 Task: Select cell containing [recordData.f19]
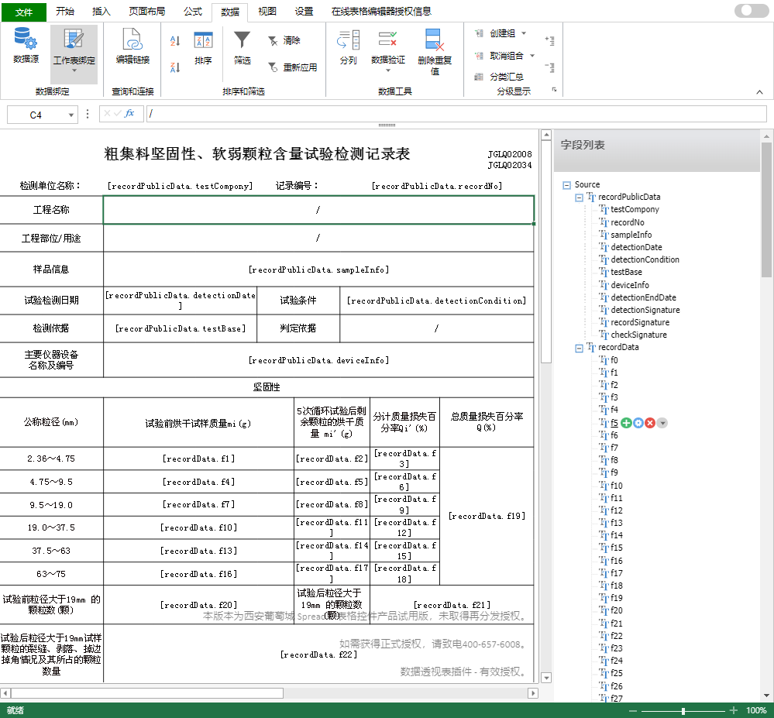[x=487, y=516]
